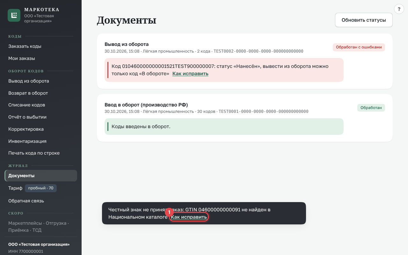408x255 pixels.
Task: Click the green Обработан status badge
Action: pyautogui.click(x=371, y=108)
